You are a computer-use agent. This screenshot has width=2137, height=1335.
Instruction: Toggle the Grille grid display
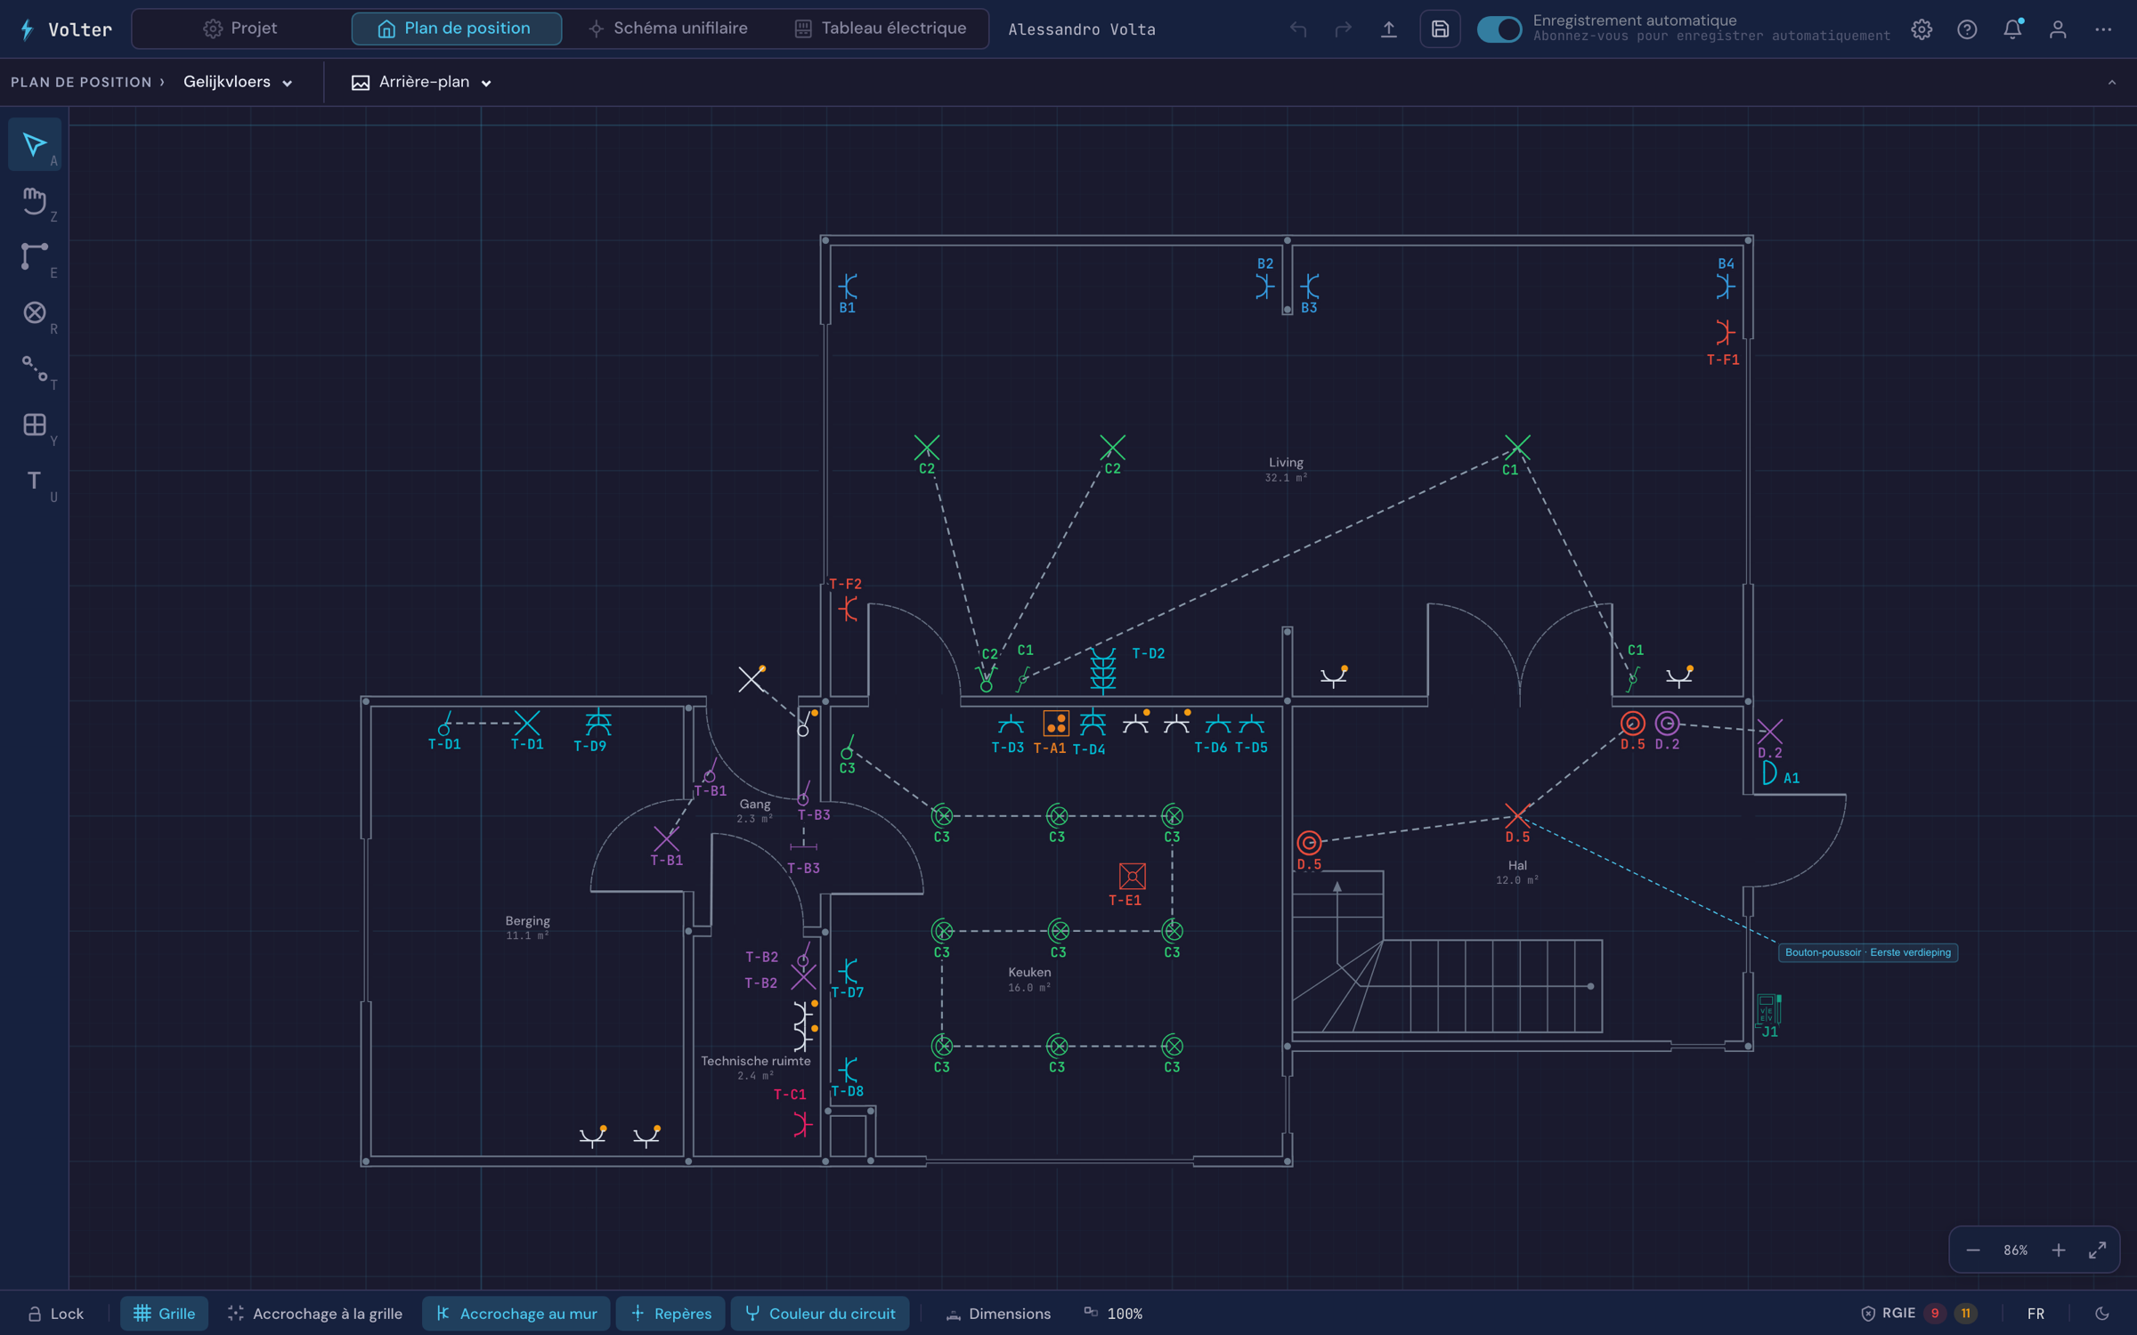164,1314
